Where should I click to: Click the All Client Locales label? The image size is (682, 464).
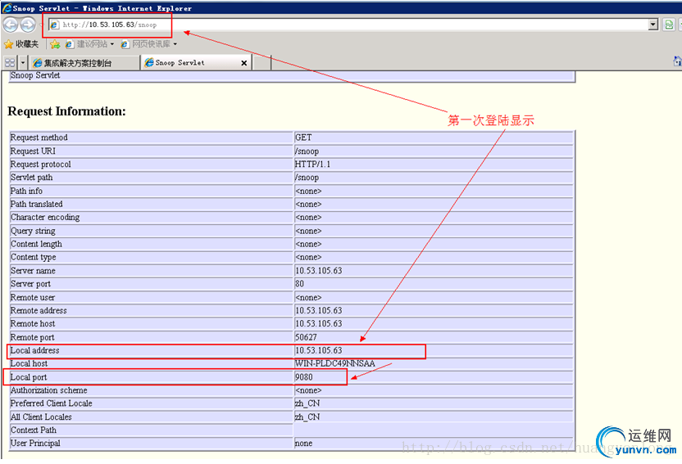(x=41, y=417)
